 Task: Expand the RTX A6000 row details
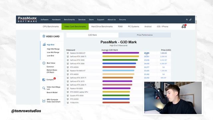click(x=68, y=74)
